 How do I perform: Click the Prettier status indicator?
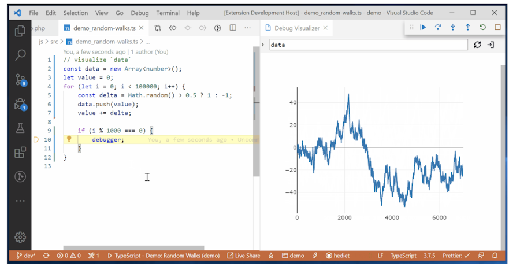(x=456, y=256)
